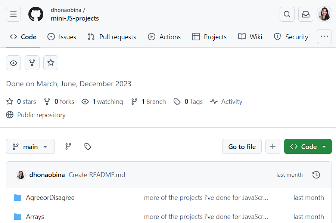Screen dimensions: 336x223
Task: Switch to the Issues tab
Action: (x=62, y=37)
